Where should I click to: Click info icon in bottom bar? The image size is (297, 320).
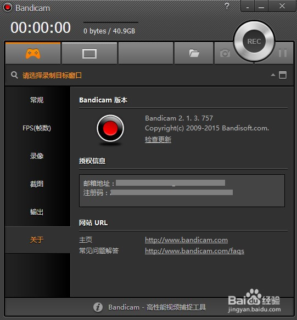tap(98, 307)
